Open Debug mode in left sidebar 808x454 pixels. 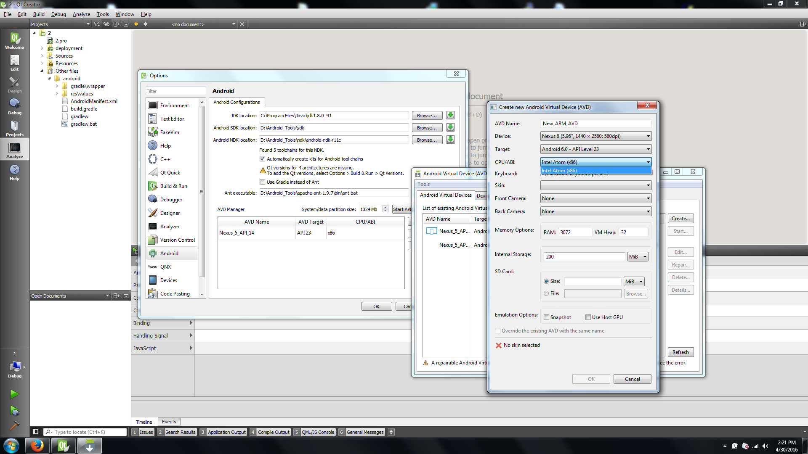[x=15, y=107]
